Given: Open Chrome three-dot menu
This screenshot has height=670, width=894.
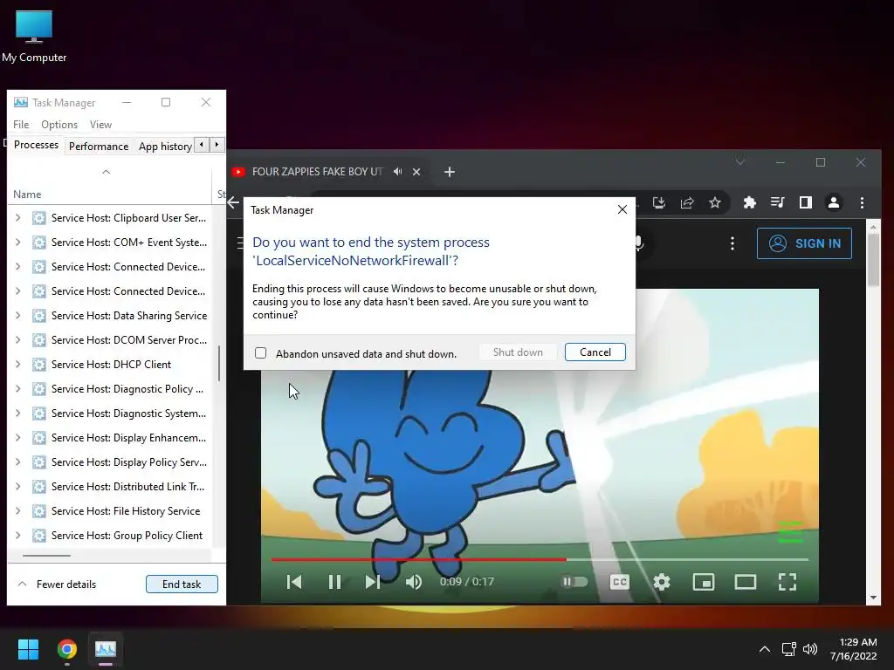Looking at the screenshot, I should (x=862, y=202).
